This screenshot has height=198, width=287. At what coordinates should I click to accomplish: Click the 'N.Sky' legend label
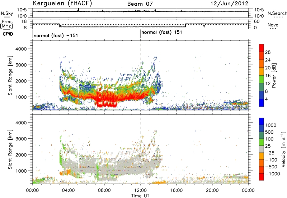[x=7, y=14]
